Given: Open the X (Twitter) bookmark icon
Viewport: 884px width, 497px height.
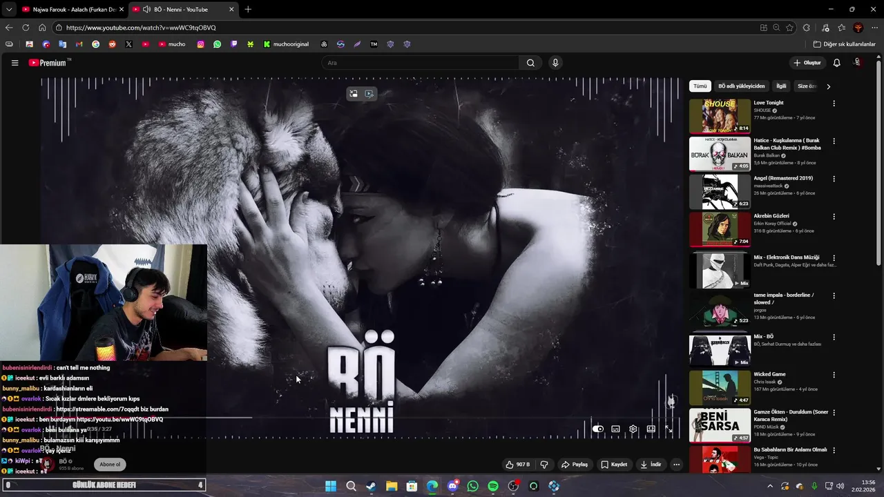Looking at the screenshot, I should click(x=128, y=44).
